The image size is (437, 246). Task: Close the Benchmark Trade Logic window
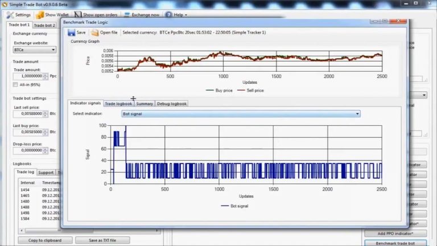398,21
